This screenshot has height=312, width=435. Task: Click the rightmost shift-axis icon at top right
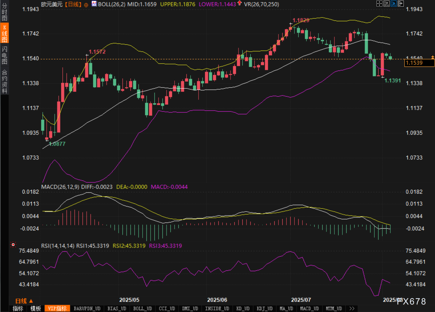pyautogui.click(x=401, y=4)
